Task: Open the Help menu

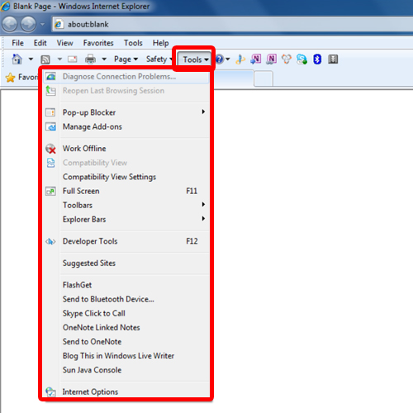Action: pyautogui.click(x=161, y=43)
